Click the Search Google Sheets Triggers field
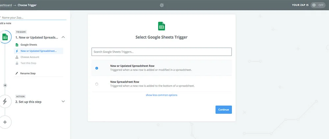329x139 pixels. pyautogui.click(x=162, y=52)
